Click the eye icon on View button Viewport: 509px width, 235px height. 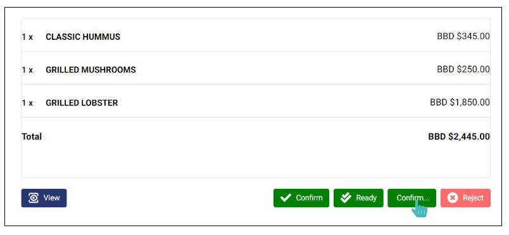click(34, 198)
